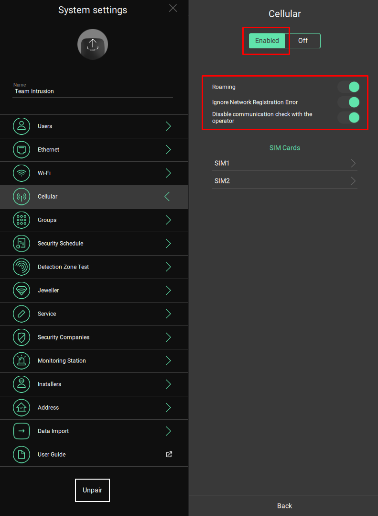Expand the Ethernet chevron
This screenshot has height=516, width=378.
click(168, 149)
